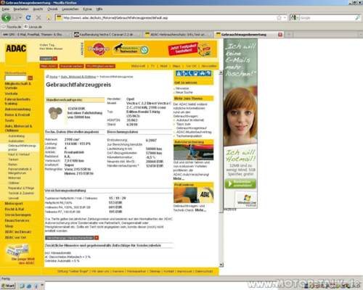The height and width of the screenshot is (290, 363).
Task: Go back with the green back arrow
Action: tap(6, 17)
